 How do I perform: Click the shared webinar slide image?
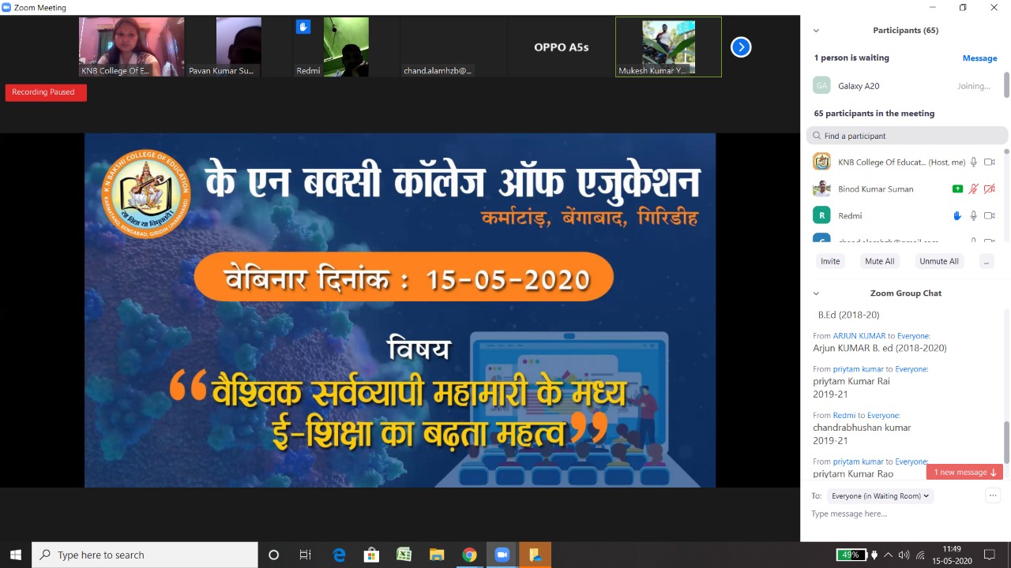(x=400, y=310)
